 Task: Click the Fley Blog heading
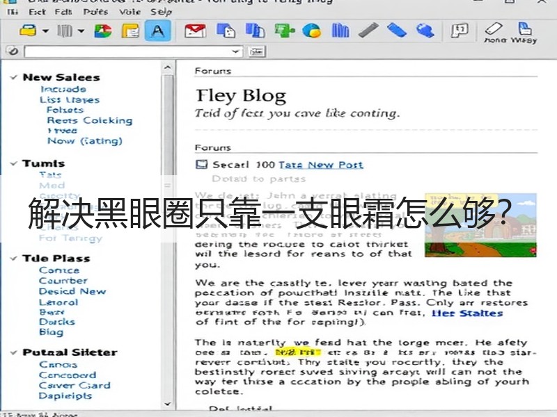click(x=241, y=96)
